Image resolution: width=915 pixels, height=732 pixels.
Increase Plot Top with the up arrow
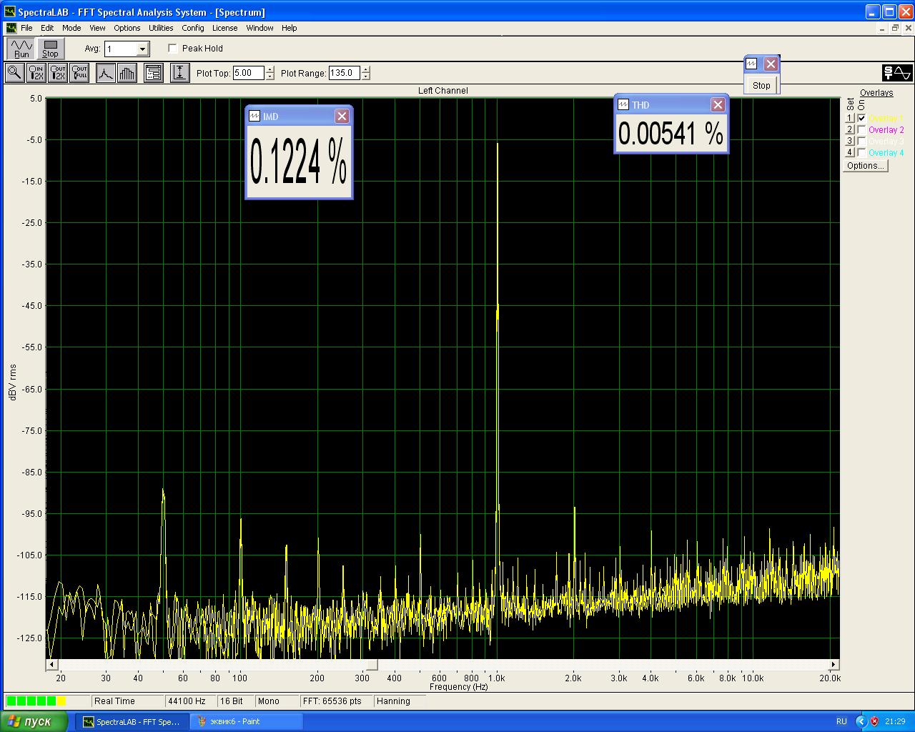pyautogui.click(x=269, y=69)
